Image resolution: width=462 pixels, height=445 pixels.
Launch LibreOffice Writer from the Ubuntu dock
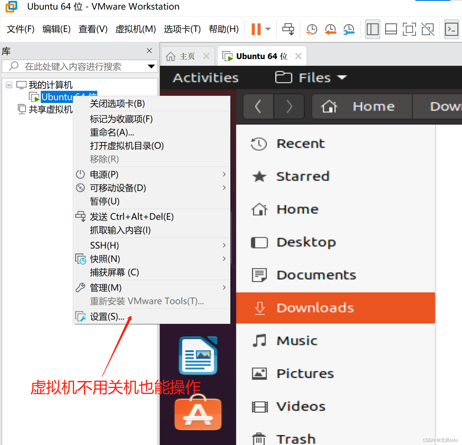point(198,356)
